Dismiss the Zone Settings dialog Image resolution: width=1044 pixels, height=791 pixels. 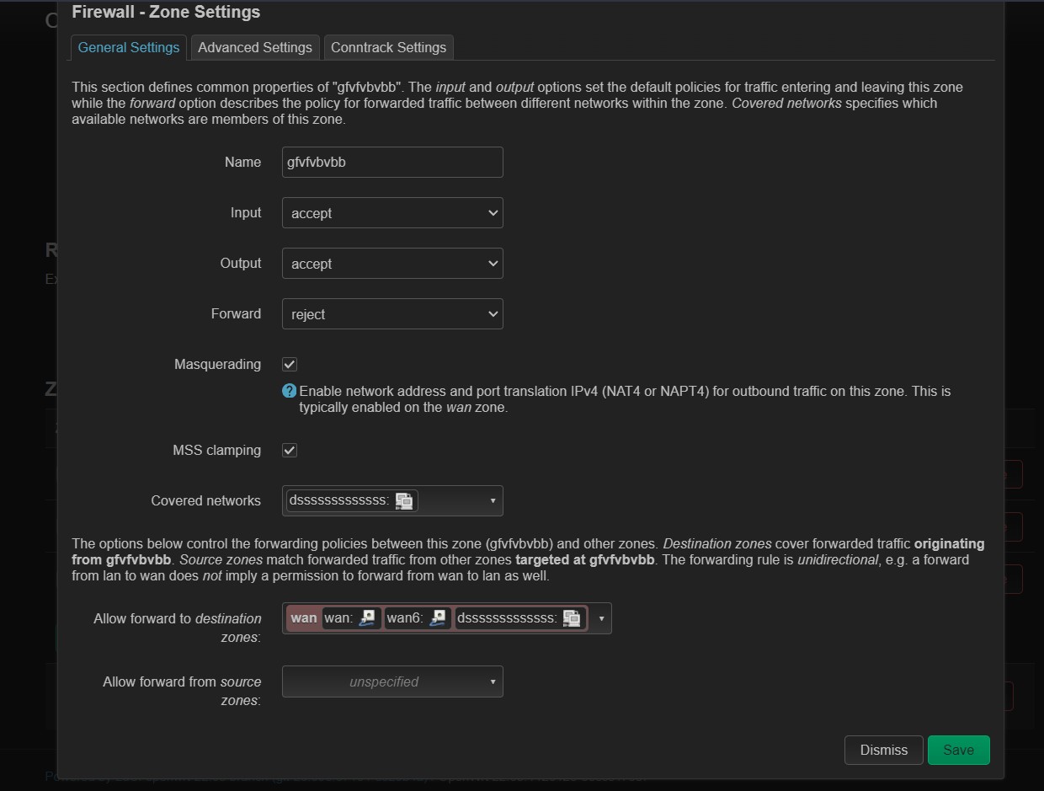(883, 750)
